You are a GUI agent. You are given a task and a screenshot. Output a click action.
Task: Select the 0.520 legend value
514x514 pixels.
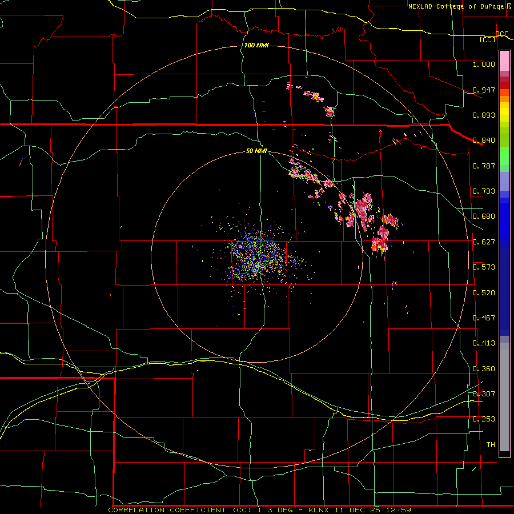tap(484, 293)
